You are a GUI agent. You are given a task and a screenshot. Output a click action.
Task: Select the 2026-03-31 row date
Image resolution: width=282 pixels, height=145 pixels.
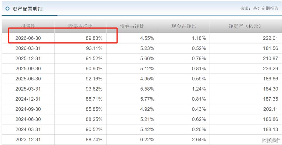click(x=28, y=48)
